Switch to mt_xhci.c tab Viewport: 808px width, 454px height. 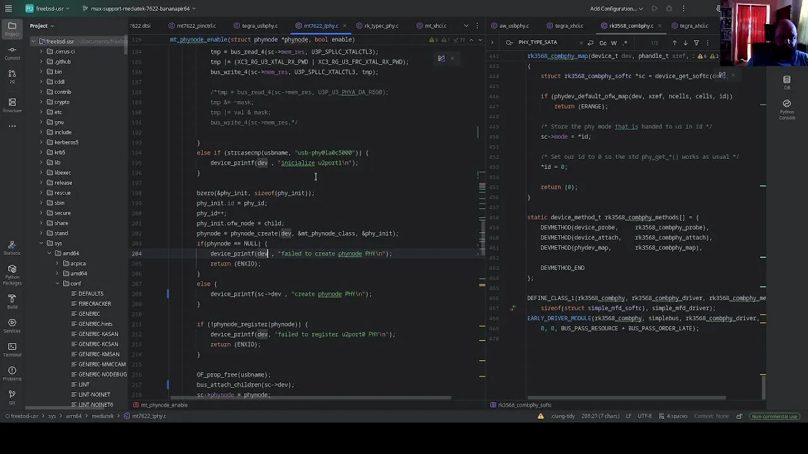click(x=431, y=26)
